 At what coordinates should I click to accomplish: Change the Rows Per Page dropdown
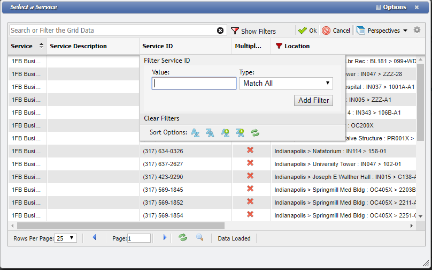66,238
